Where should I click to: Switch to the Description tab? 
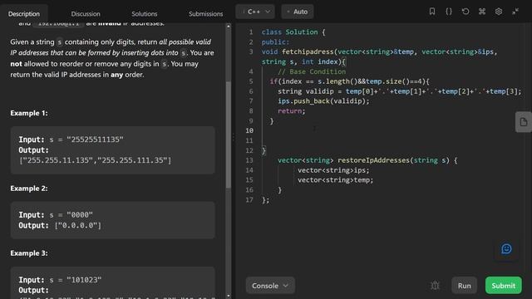tap(24, 14)
